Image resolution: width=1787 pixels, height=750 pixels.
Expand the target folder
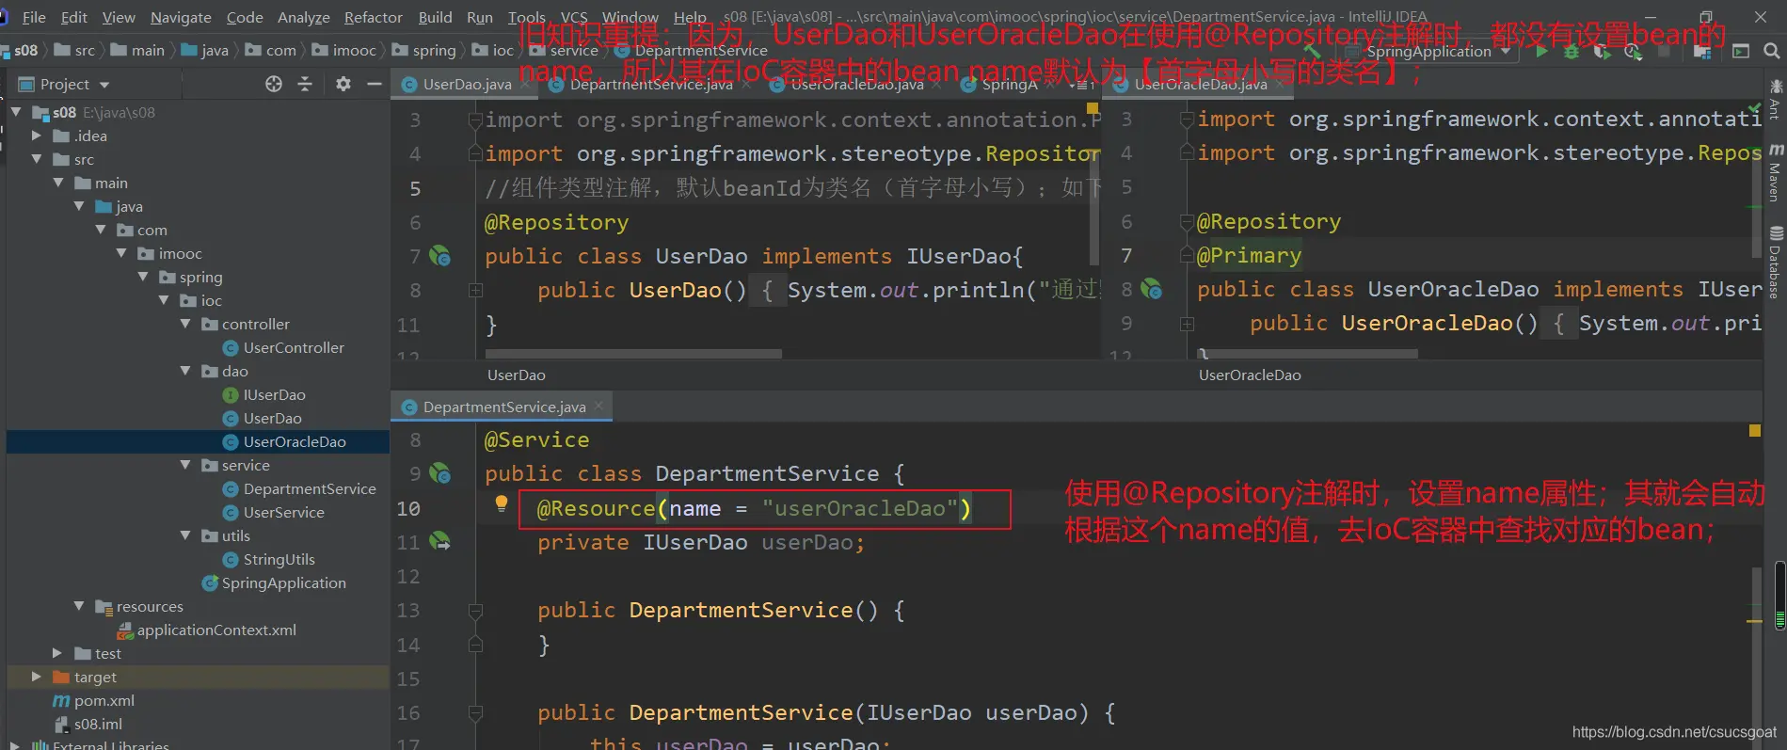tap(36, 677)
